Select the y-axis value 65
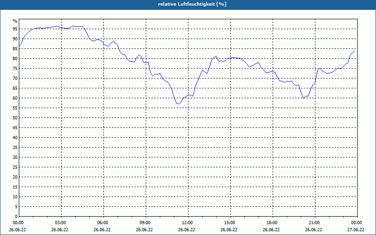Viewport: 376px width, 235px height. point(15,88)
